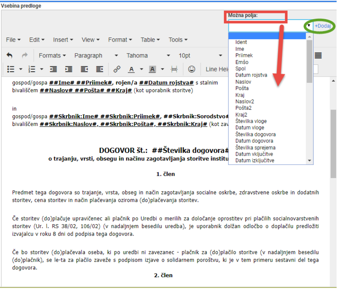Open the Edit menu
The height and width of the screenshot is (289, 338).
coord(37,40)
